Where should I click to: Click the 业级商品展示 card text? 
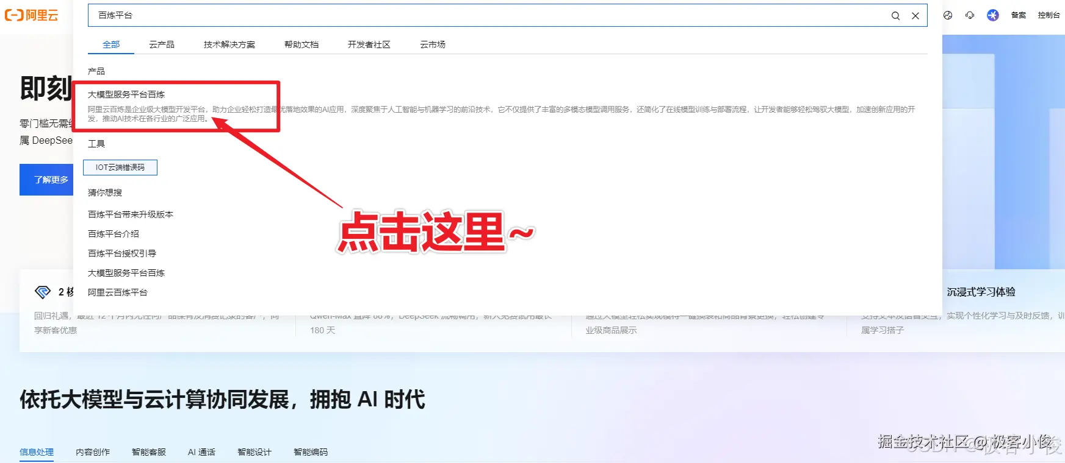[x=611, y=330]
